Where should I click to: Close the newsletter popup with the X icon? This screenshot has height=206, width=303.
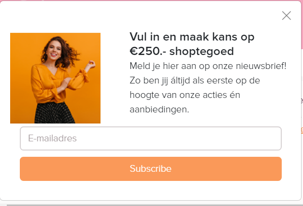[287, 15]
